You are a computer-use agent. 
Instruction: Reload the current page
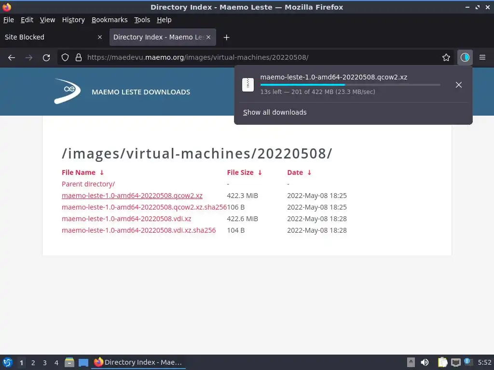[46, 58]
